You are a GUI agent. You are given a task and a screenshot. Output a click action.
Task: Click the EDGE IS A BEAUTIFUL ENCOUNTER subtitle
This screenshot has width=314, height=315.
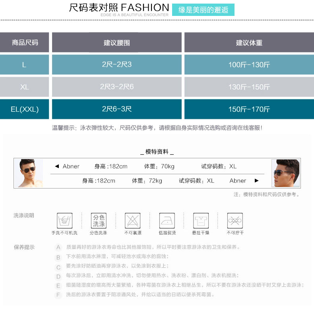point(134,15)
